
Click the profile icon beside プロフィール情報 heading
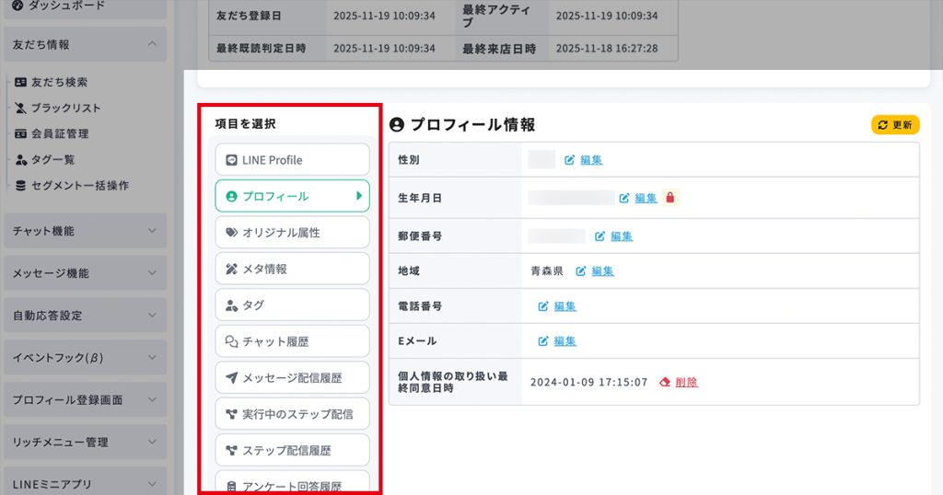[x=397, y=125]
